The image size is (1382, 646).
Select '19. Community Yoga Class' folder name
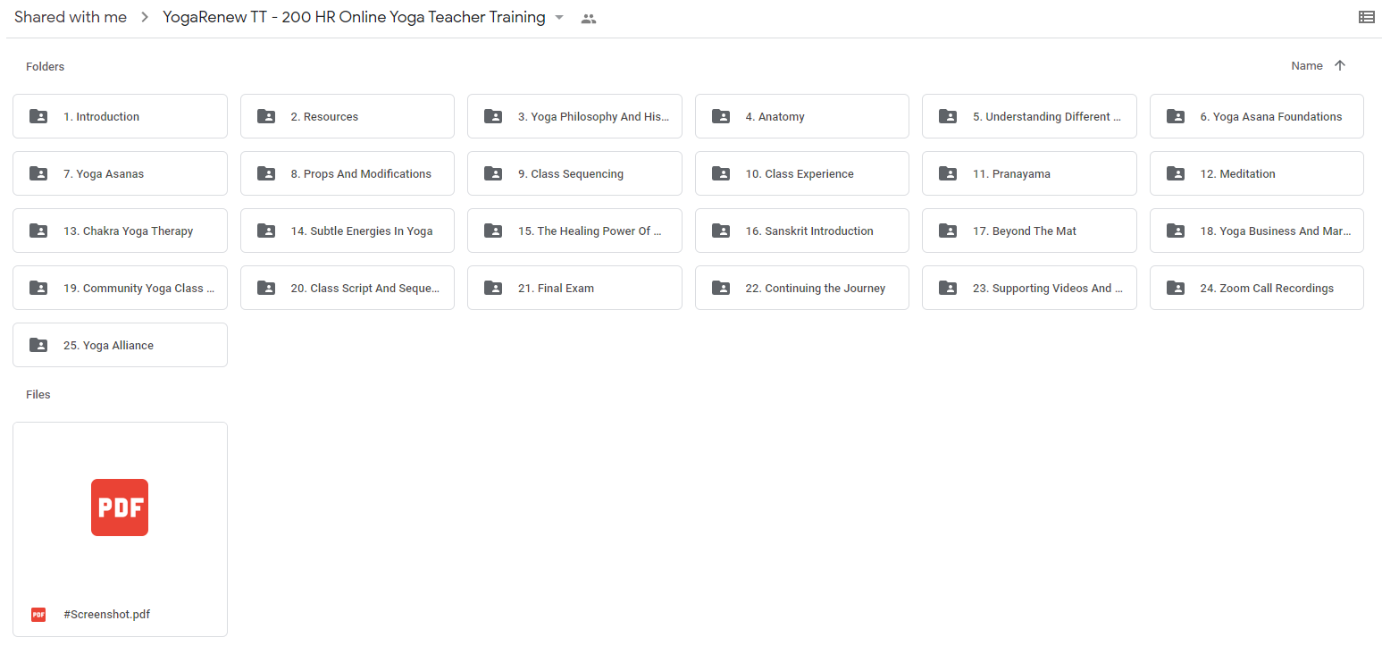pyautogui.click(x=139, y=289)
